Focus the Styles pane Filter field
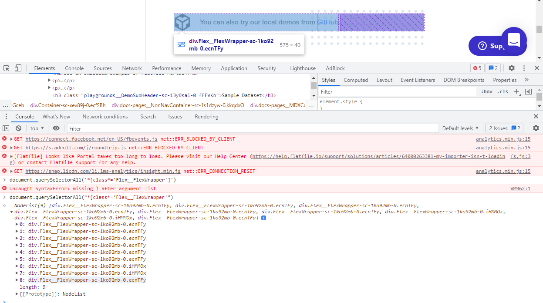The height and width of the screenshot is (303, 543). (x=398, y=92)
